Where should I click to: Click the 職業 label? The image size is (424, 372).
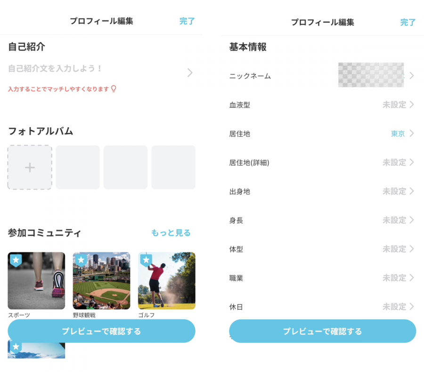click(x=236, y=278)
